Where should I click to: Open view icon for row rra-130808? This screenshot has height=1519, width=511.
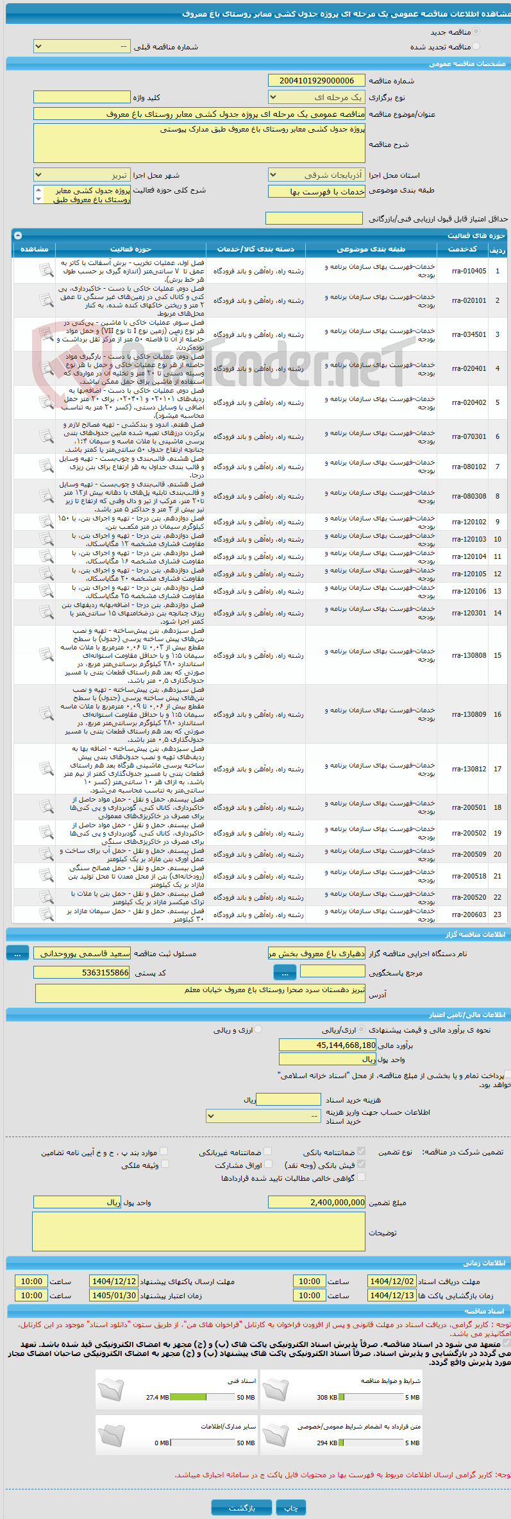point(46,655)
